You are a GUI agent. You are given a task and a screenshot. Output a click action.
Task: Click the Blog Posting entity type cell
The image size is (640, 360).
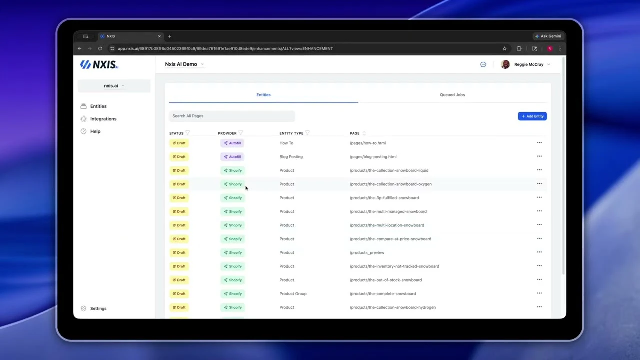click(x=291, y=157)
